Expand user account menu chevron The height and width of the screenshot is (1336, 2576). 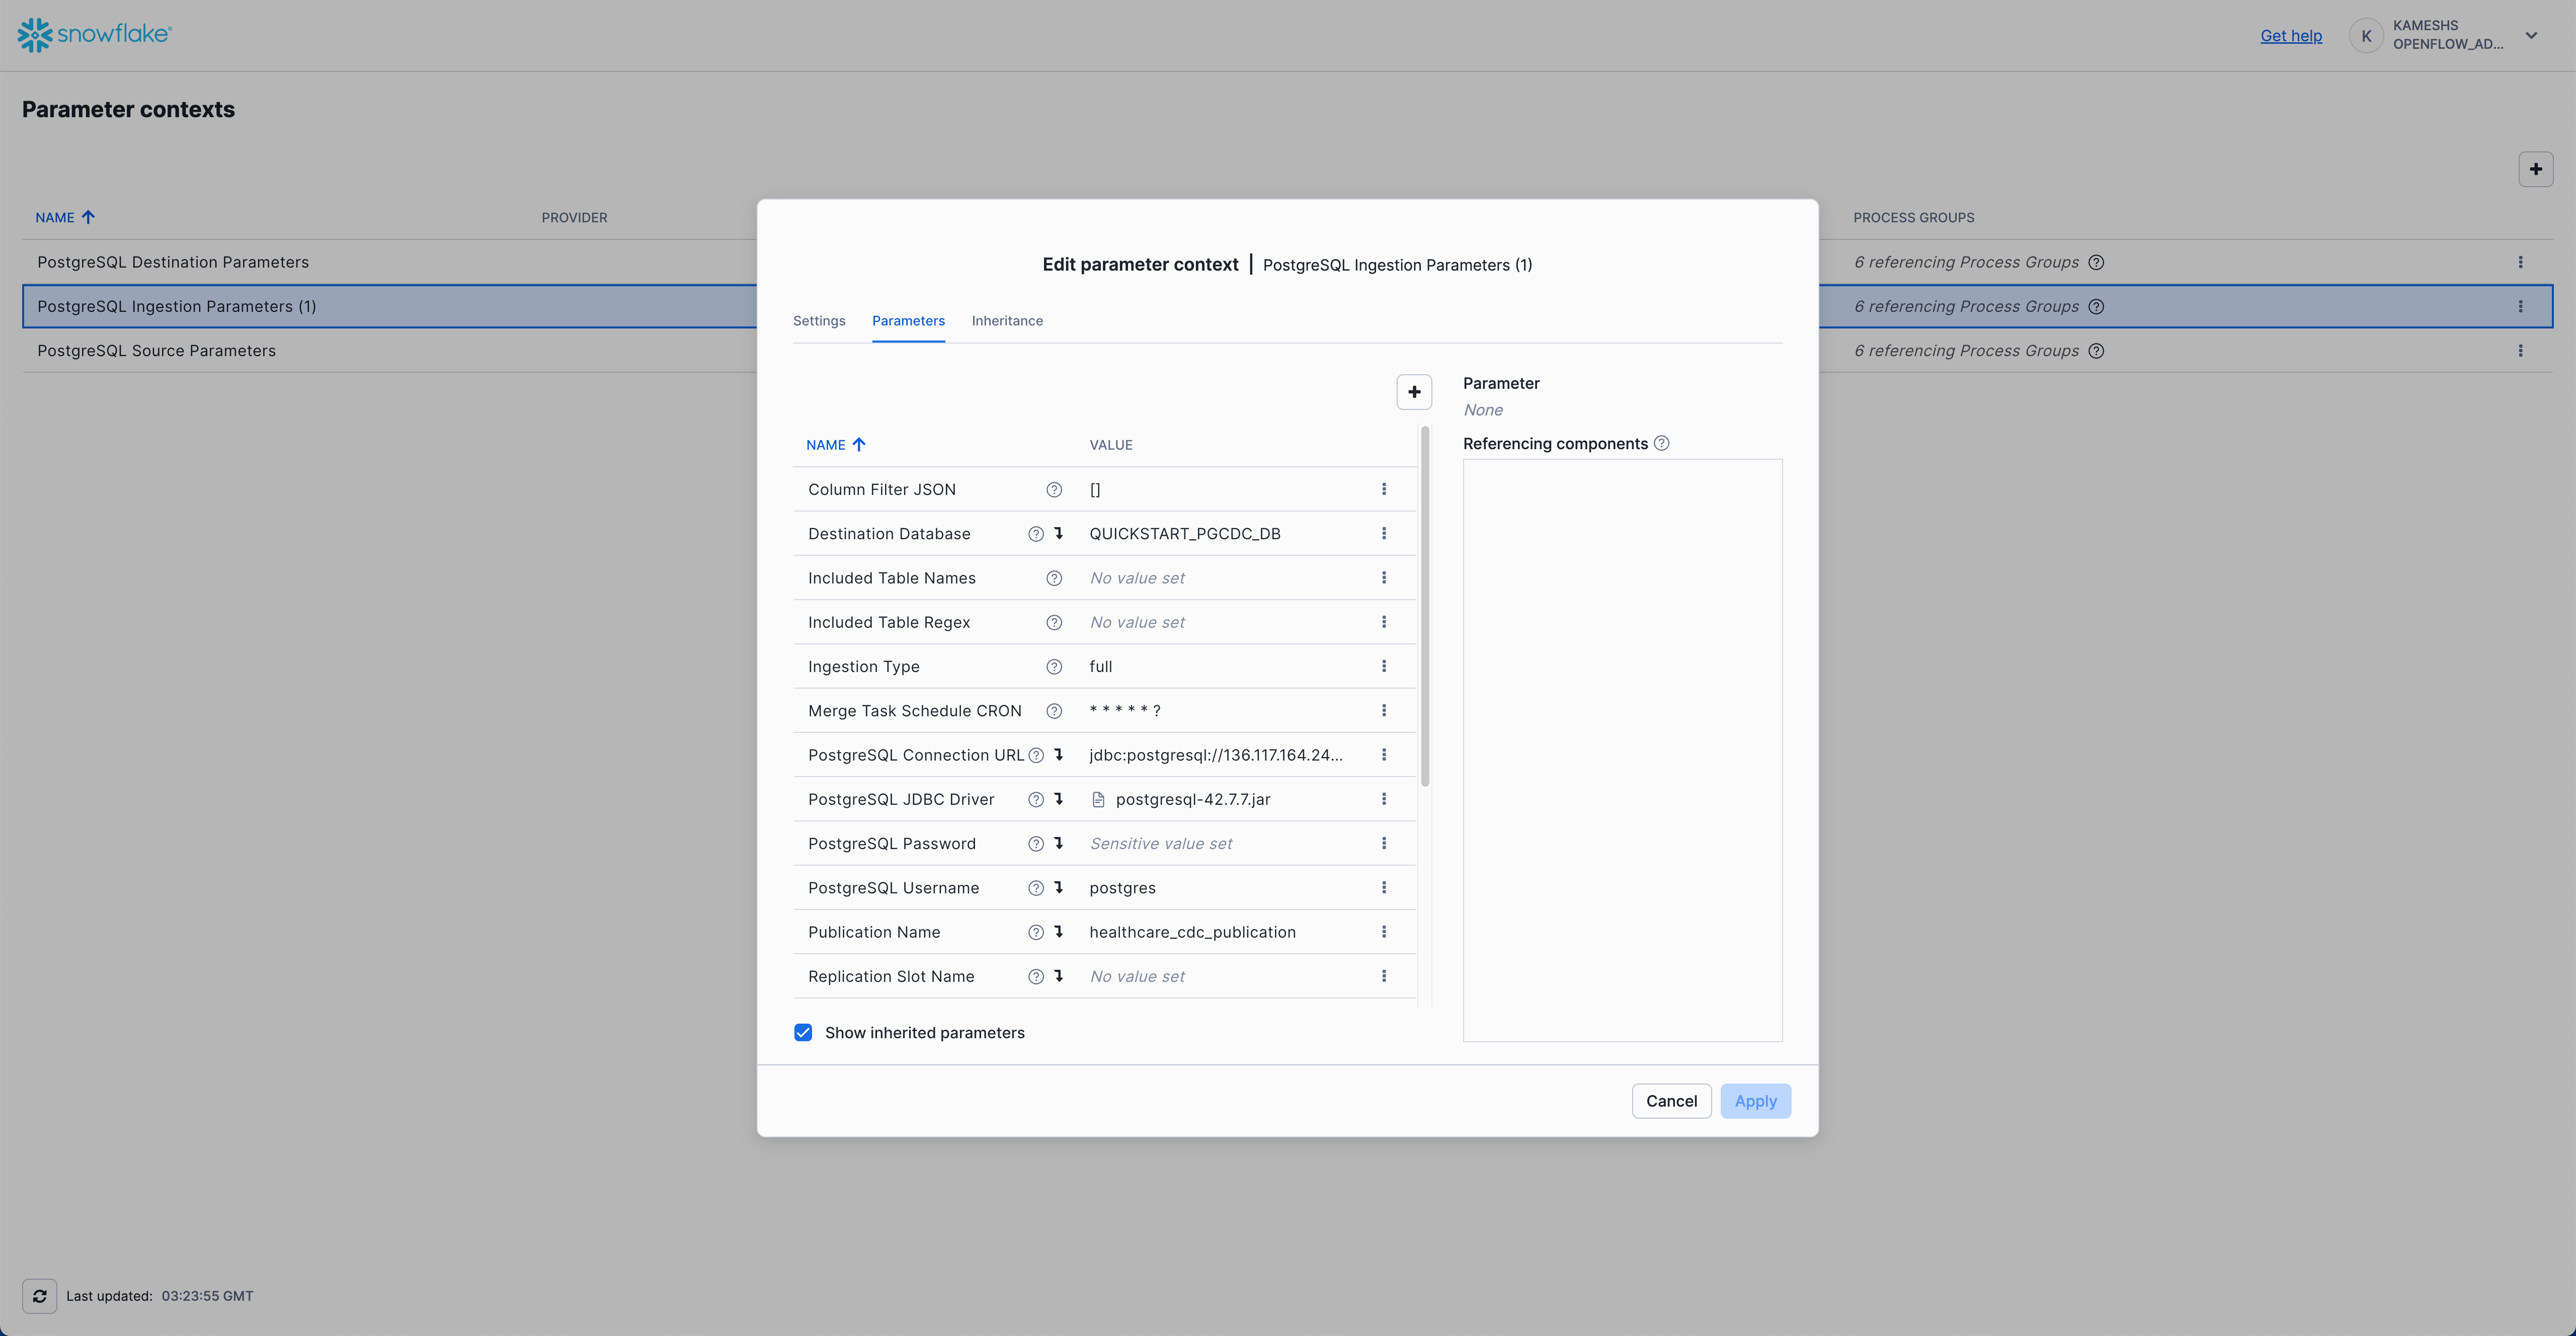coord(2531,35)
